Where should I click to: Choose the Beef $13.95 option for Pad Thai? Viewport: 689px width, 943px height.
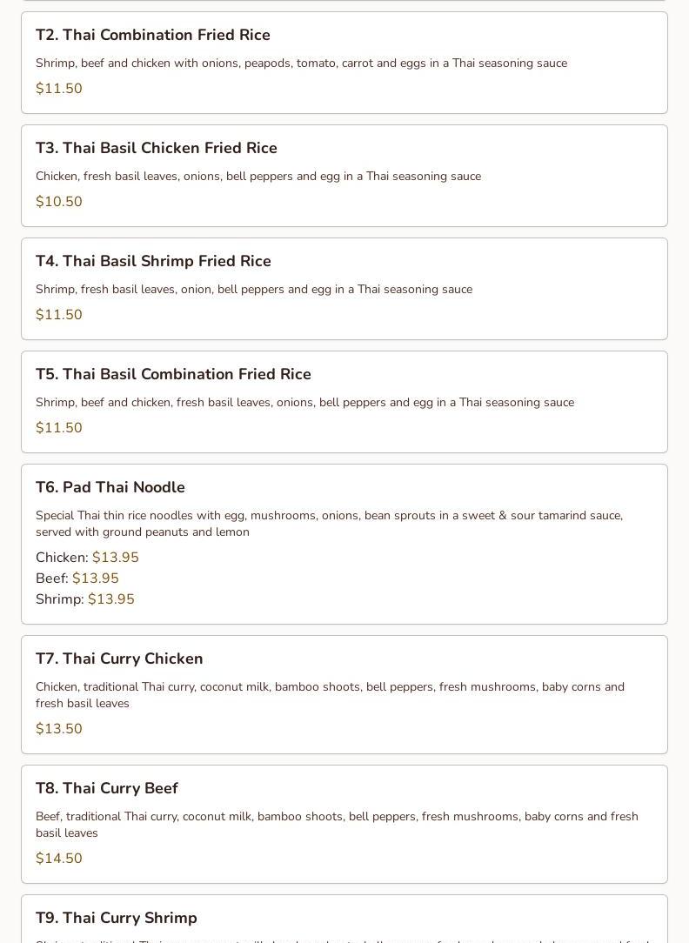click(x=77, y=578)
